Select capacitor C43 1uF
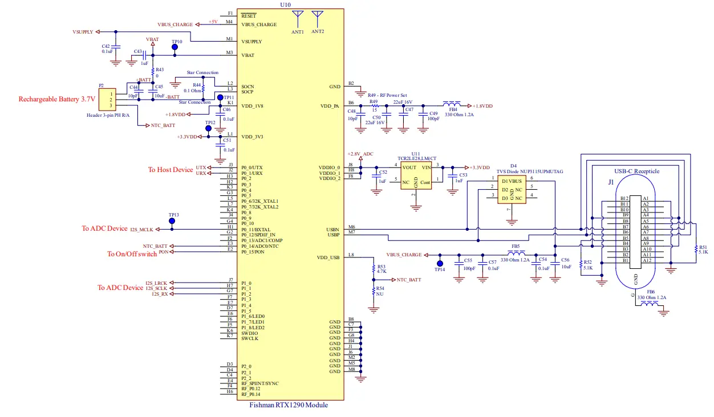The image size is (714, 417). click(x=145, y=55)
